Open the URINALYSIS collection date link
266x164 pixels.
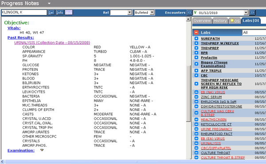(52, 42)
